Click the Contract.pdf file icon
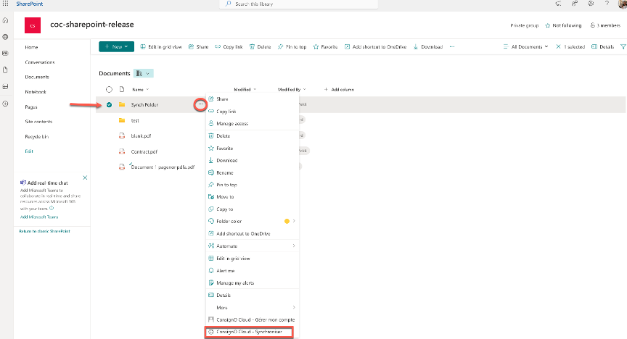This screenshot has height=339, width=627. 122,151
